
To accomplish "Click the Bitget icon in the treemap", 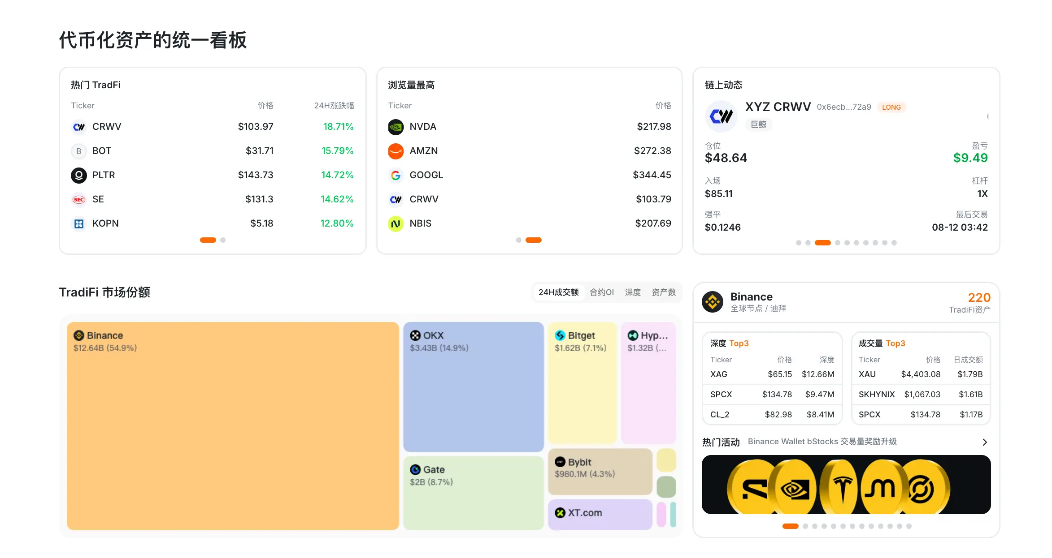I will coord(560,335).
